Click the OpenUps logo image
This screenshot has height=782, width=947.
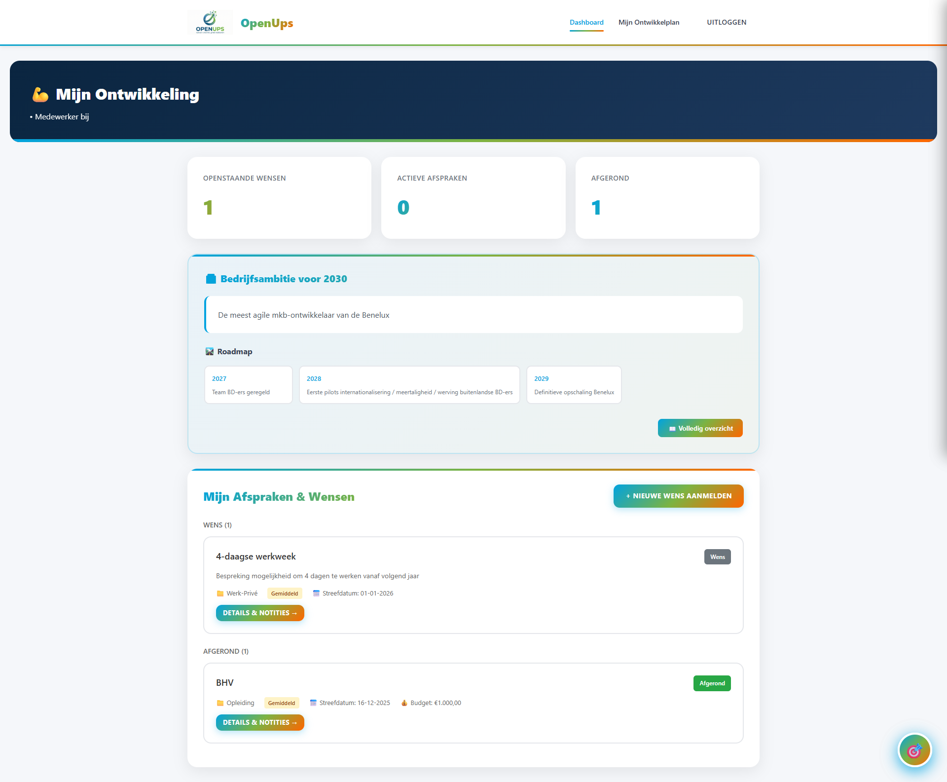click(x=210, y=22)
